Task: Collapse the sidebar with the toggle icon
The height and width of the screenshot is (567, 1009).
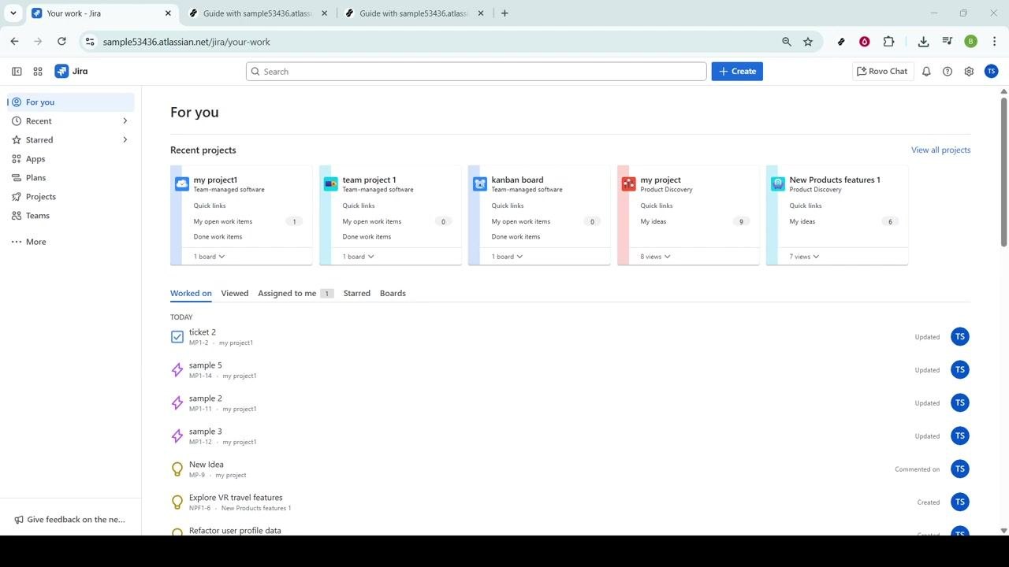Action: click(x=17, y=71)
